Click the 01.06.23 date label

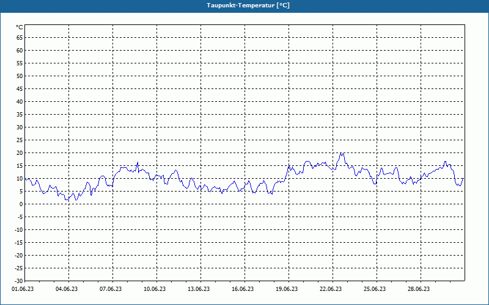23,289
